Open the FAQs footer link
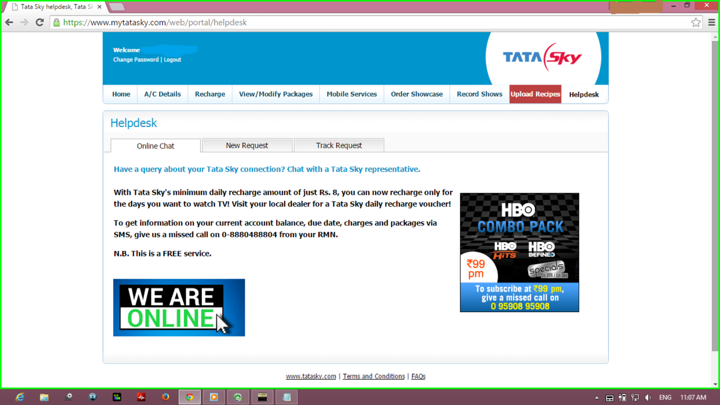Screen dimensions: 720x405 tap(418, 376)
